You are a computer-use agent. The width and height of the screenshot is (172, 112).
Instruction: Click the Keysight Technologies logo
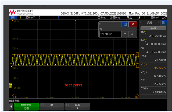tap(21, 12)
